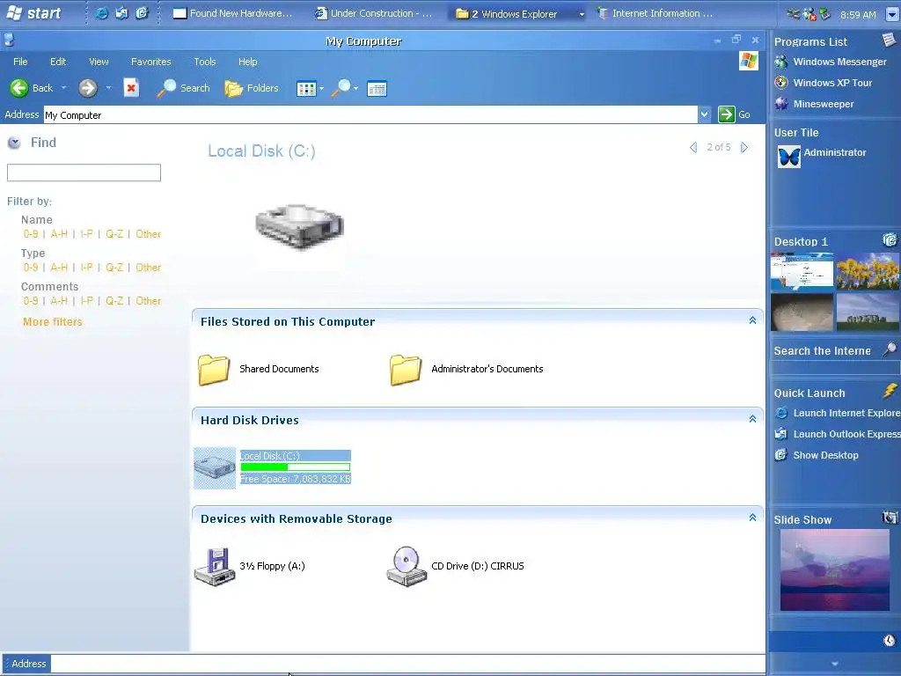
Task: Collapse Files Stored on This Computer section
Action: click(752, 320)
